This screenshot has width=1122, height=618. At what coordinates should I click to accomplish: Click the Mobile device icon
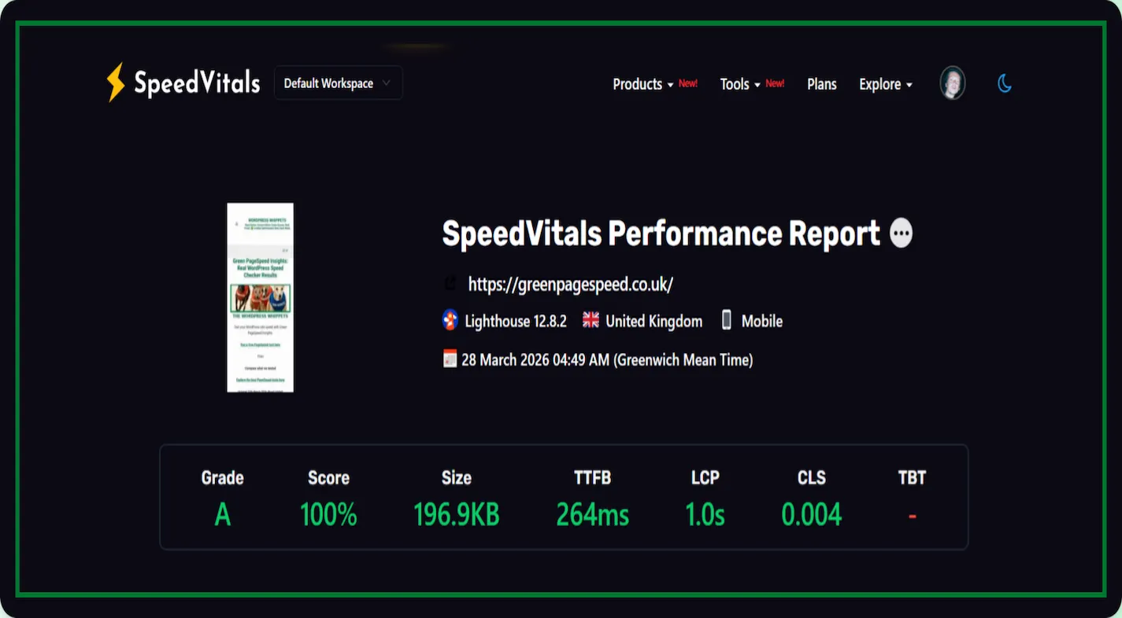[x=726, y=320]
